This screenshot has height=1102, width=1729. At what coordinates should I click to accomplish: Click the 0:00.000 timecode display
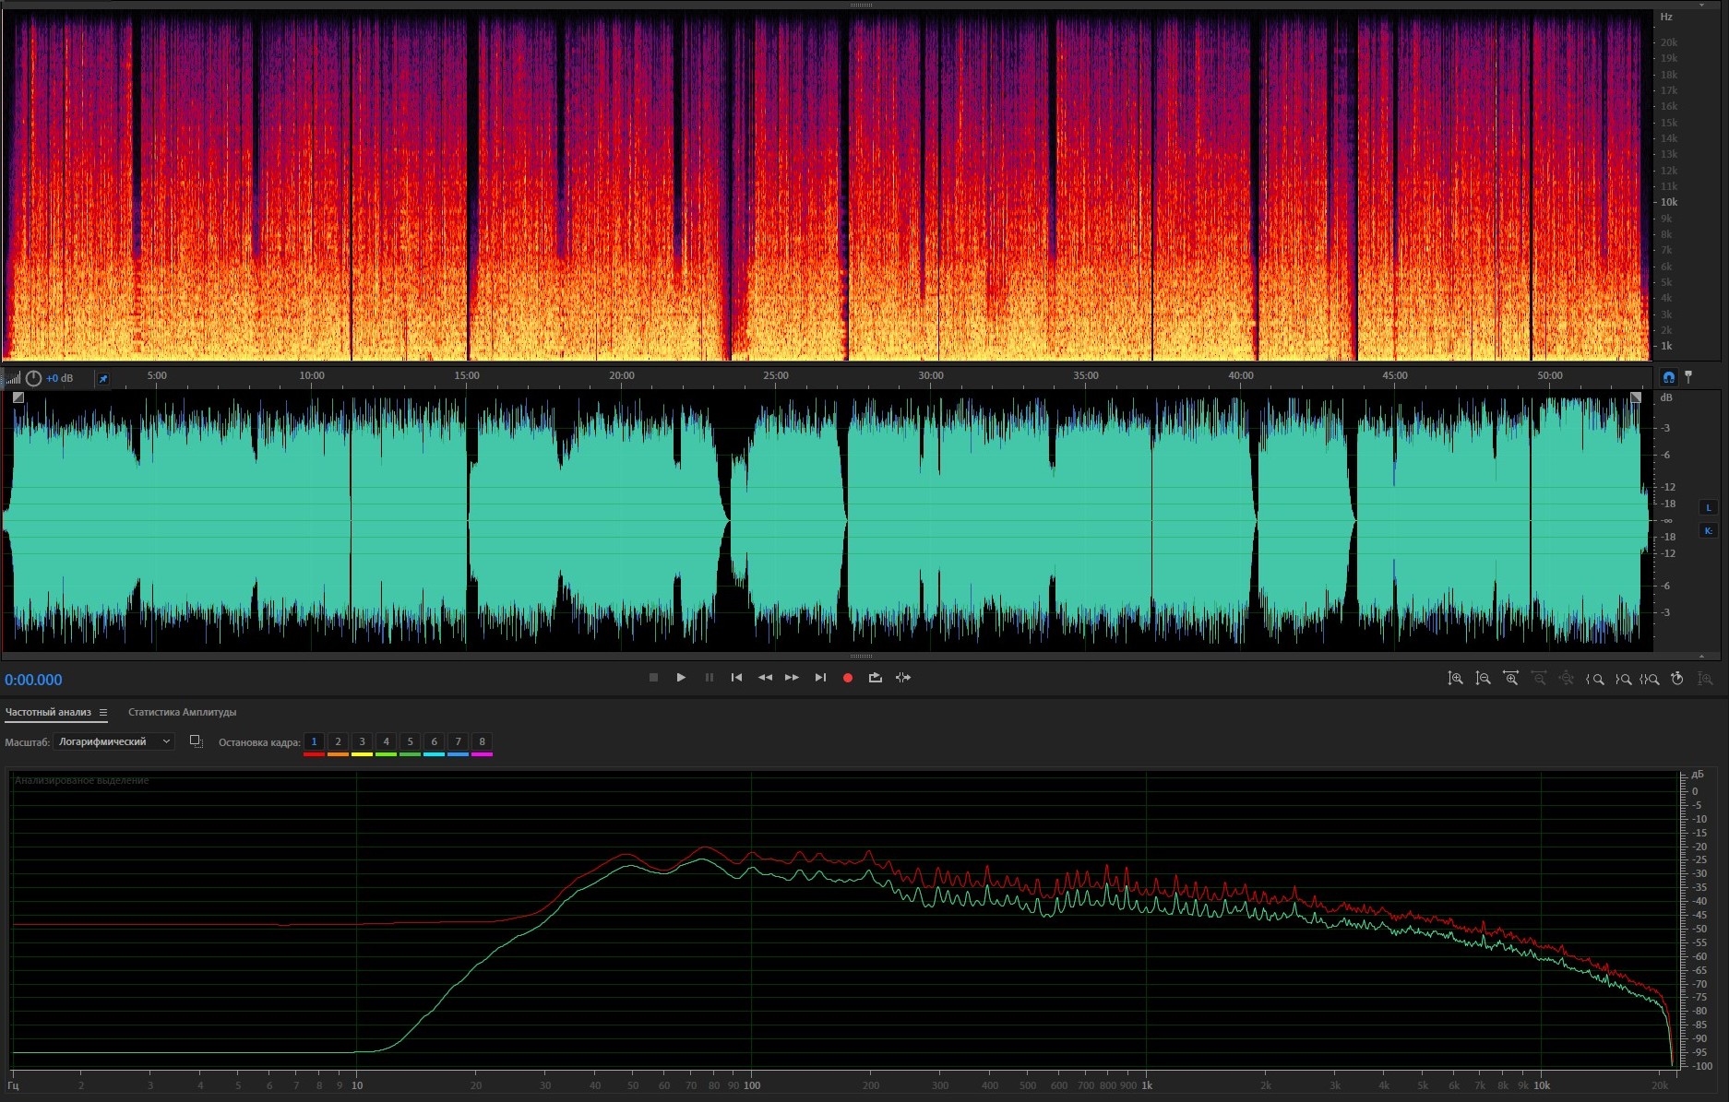point(33,680)
